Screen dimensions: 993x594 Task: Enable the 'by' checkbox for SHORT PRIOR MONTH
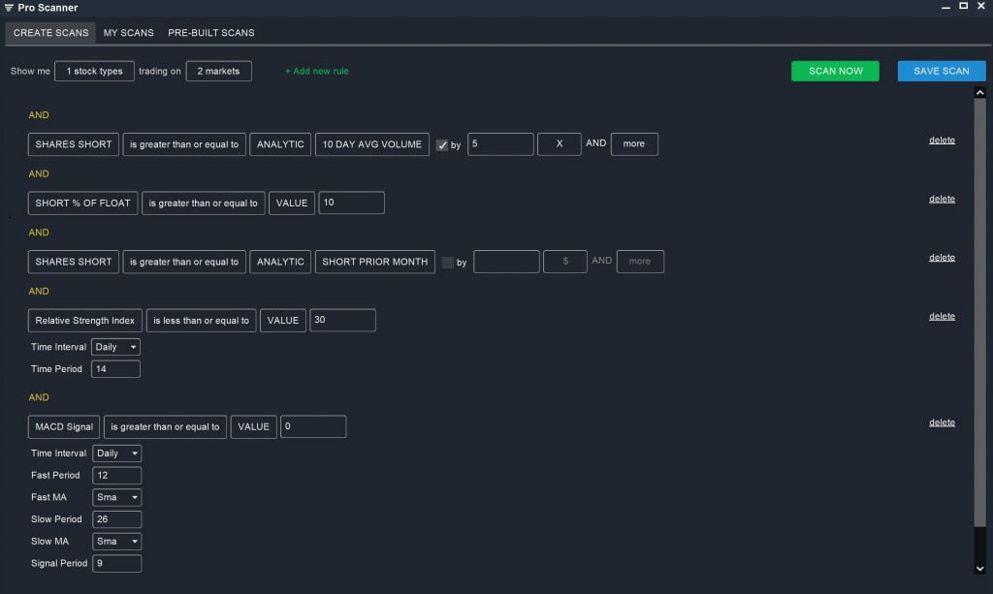(448, 262)
